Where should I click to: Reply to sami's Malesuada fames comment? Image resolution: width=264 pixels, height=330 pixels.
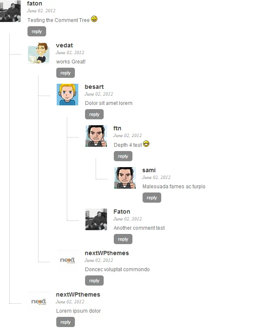tap(152, 198)
